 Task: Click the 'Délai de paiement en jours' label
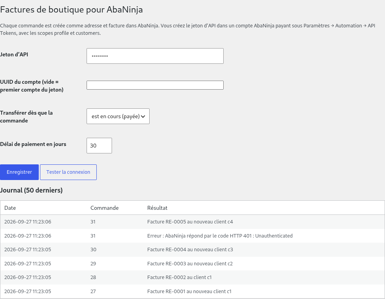click(x=33, y=144)
